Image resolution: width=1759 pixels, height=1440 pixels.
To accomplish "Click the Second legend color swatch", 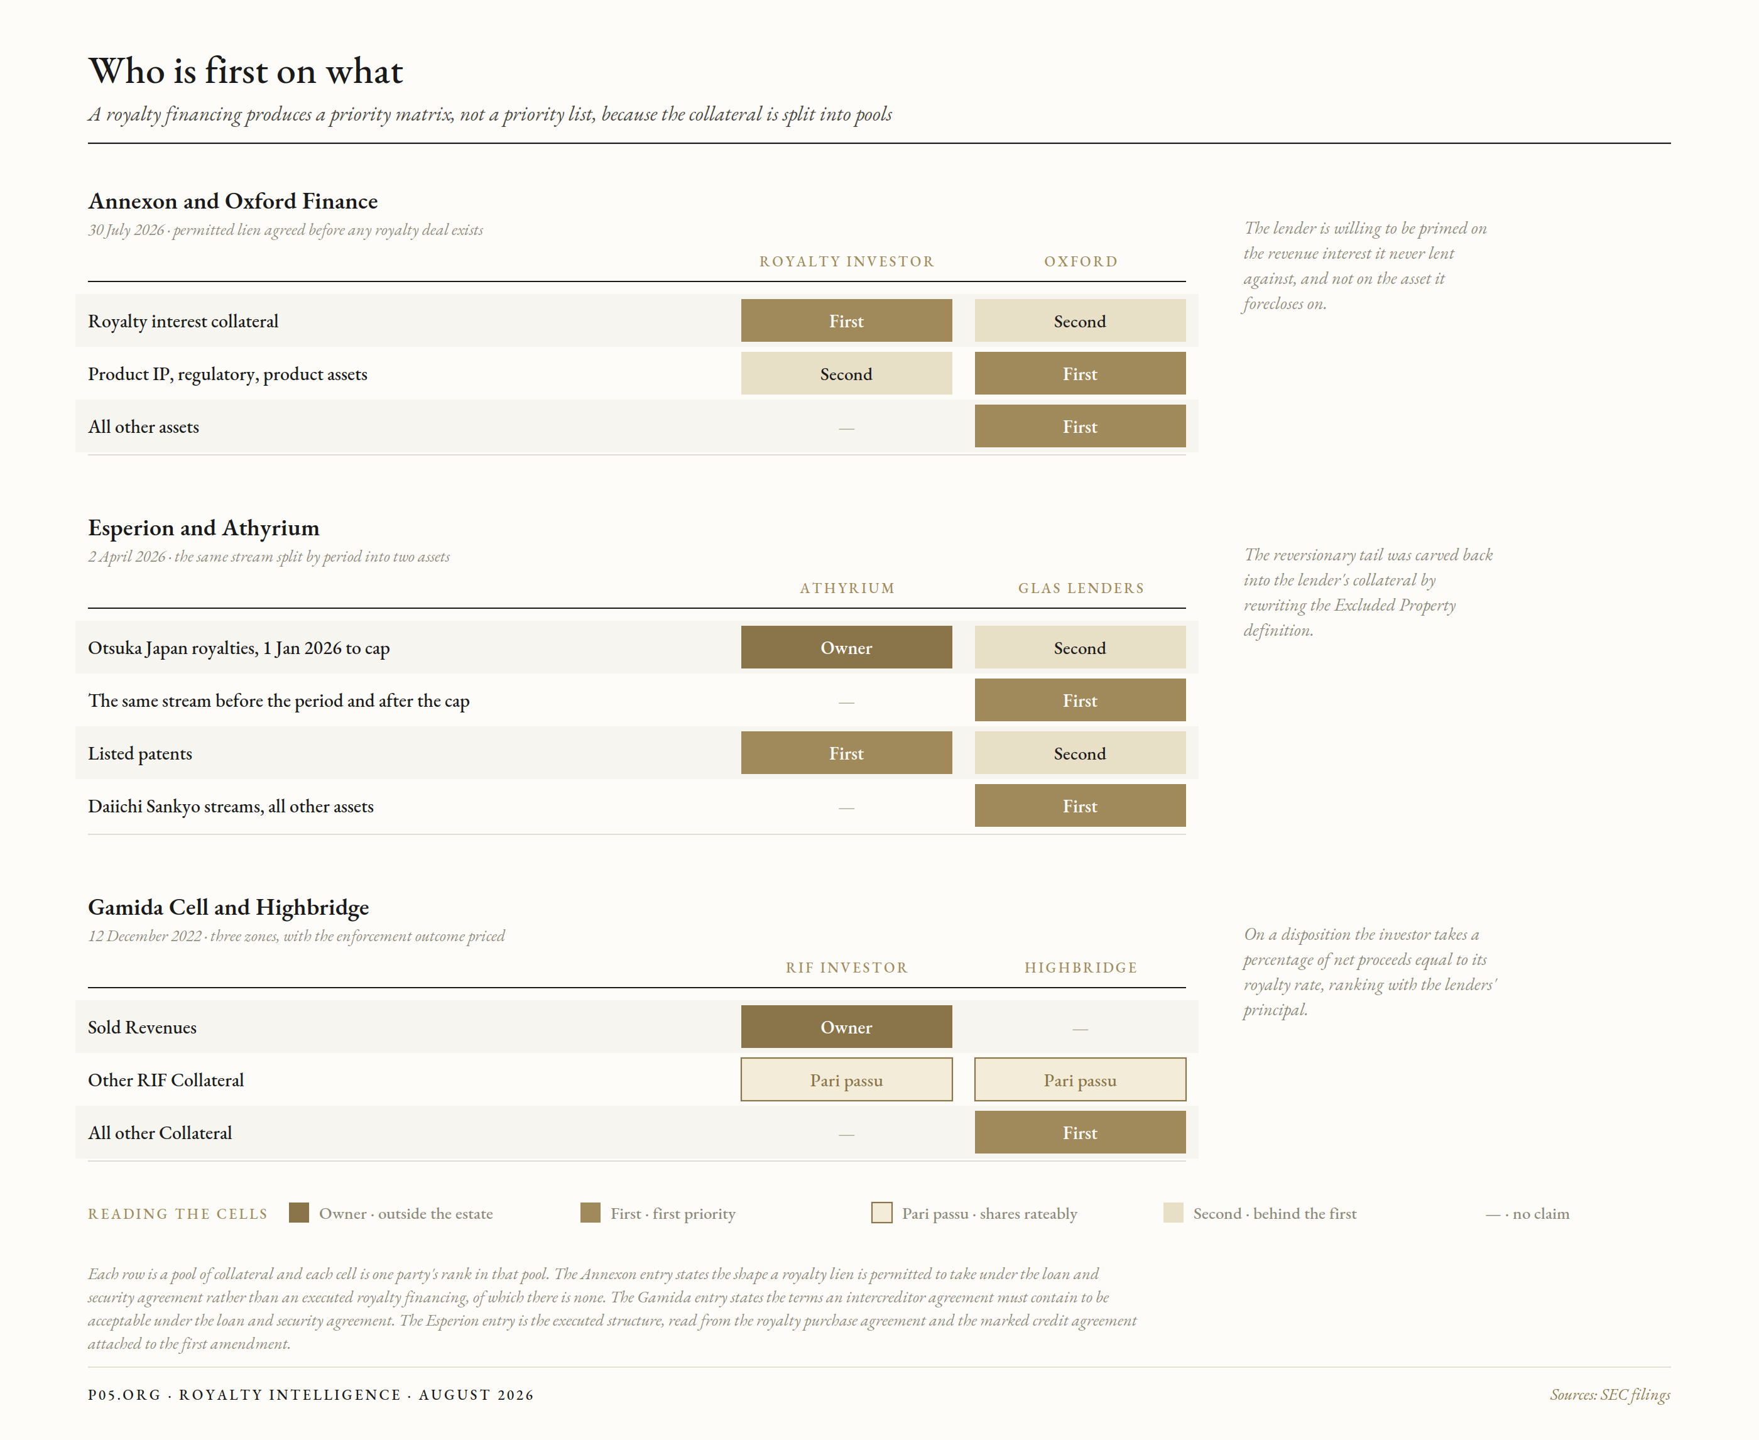I will pos(1173,1213).
